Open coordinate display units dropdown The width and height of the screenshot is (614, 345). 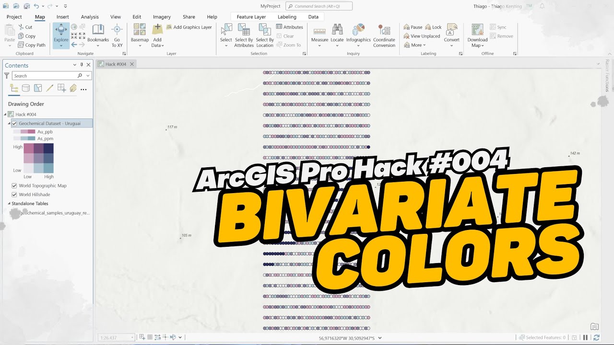click(x=380, y=338)
